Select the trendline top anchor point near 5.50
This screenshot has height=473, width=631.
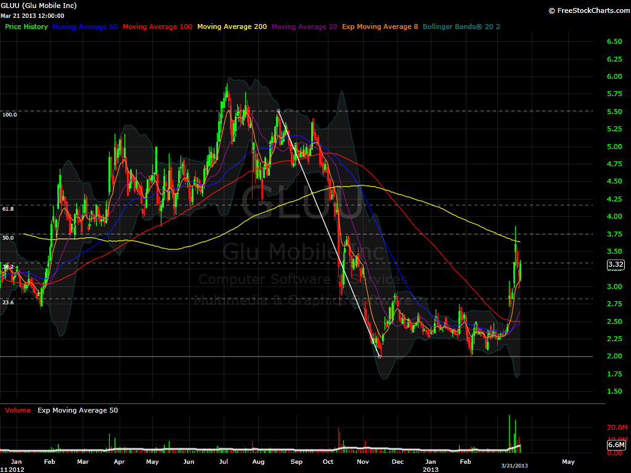(x=278, y=111)
